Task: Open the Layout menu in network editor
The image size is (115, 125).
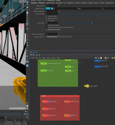Action: 53,58
